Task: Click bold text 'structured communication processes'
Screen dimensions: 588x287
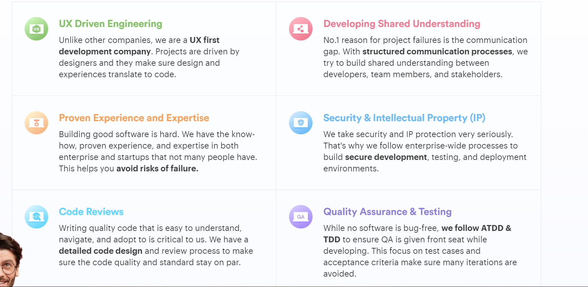Action: click(437, 52)
